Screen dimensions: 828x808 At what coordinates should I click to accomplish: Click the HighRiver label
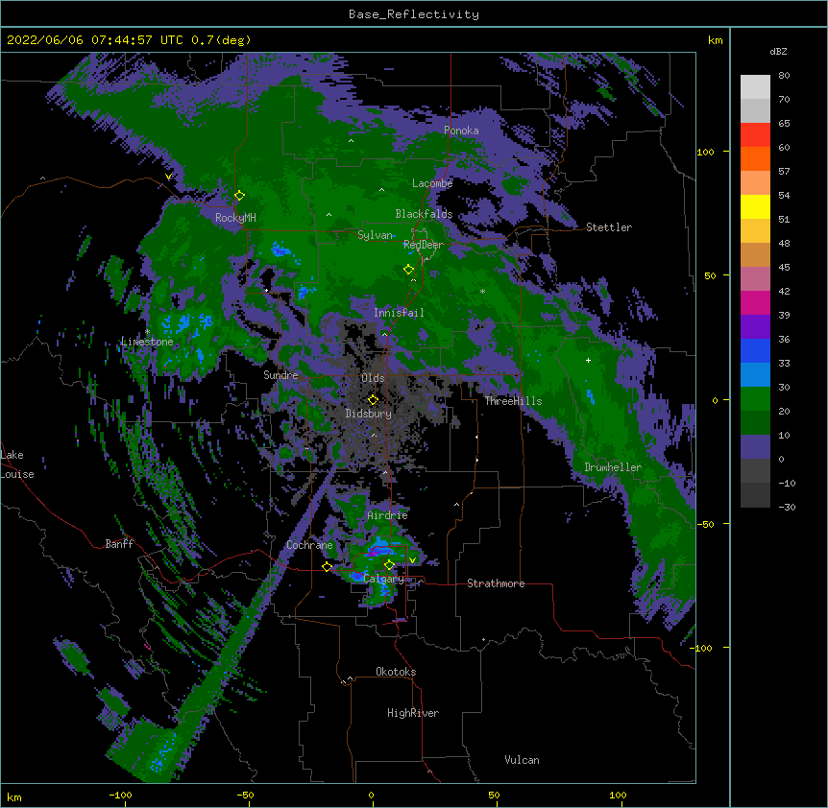[x=413, y=713]
